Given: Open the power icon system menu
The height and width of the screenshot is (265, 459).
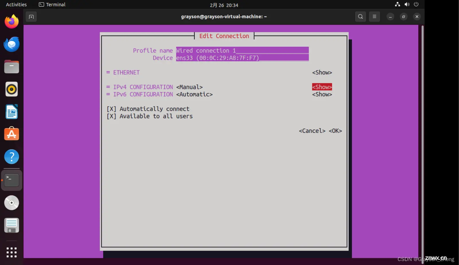Looking at the screenshot, I should [x=416, y=4].
